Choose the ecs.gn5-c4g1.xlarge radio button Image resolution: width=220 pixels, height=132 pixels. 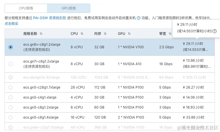tap(11, 97)
